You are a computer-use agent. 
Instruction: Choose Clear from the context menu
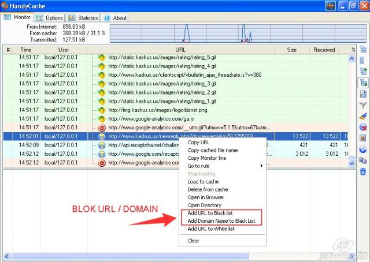coord(193,241)
